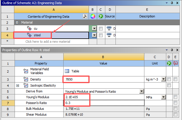
Task: Select properties row number 7
Action: point(8,103)
